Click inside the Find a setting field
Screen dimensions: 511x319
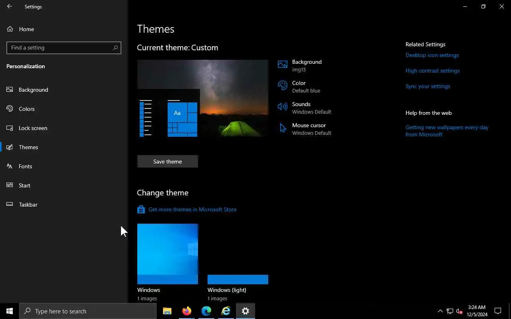tap(64, 47)
